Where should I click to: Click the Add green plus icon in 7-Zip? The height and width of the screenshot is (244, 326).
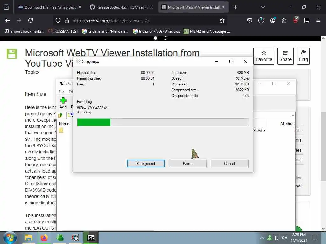(x=63, y=101)
